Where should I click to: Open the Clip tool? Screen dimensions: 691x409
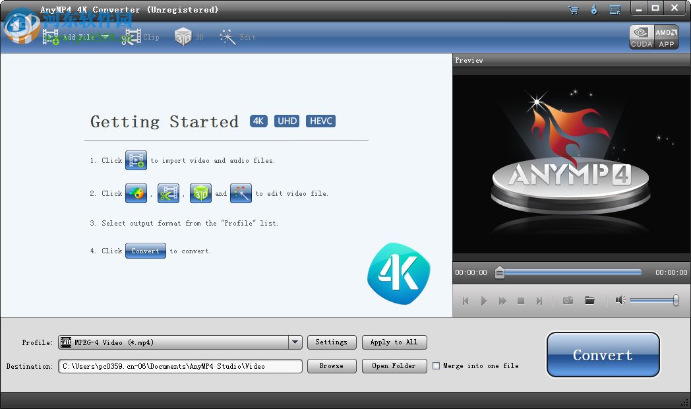(132, 37)
